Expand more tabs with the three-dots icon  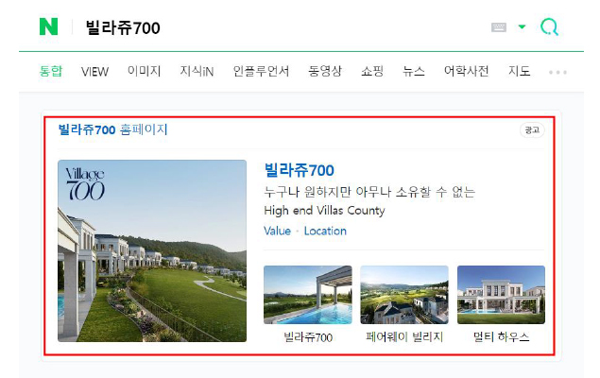(x=557, y=73)
